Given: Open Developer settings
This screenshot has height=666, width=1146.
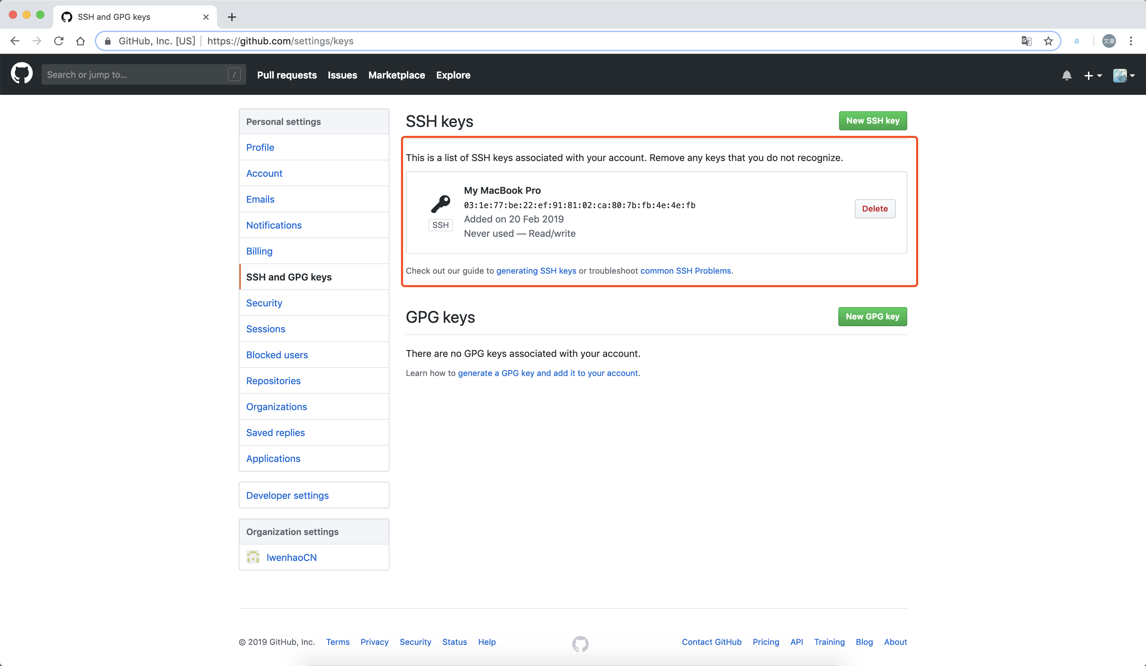Looking at the screenshot, I should [314, 495].
